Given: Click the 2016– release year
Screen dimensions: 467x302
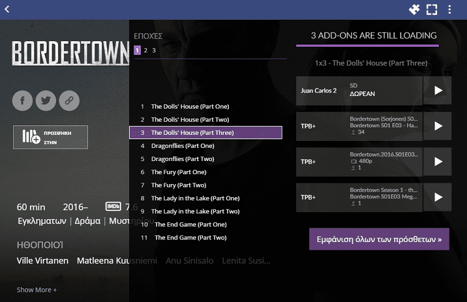Looking at the screenshot, I should point(75,207).
